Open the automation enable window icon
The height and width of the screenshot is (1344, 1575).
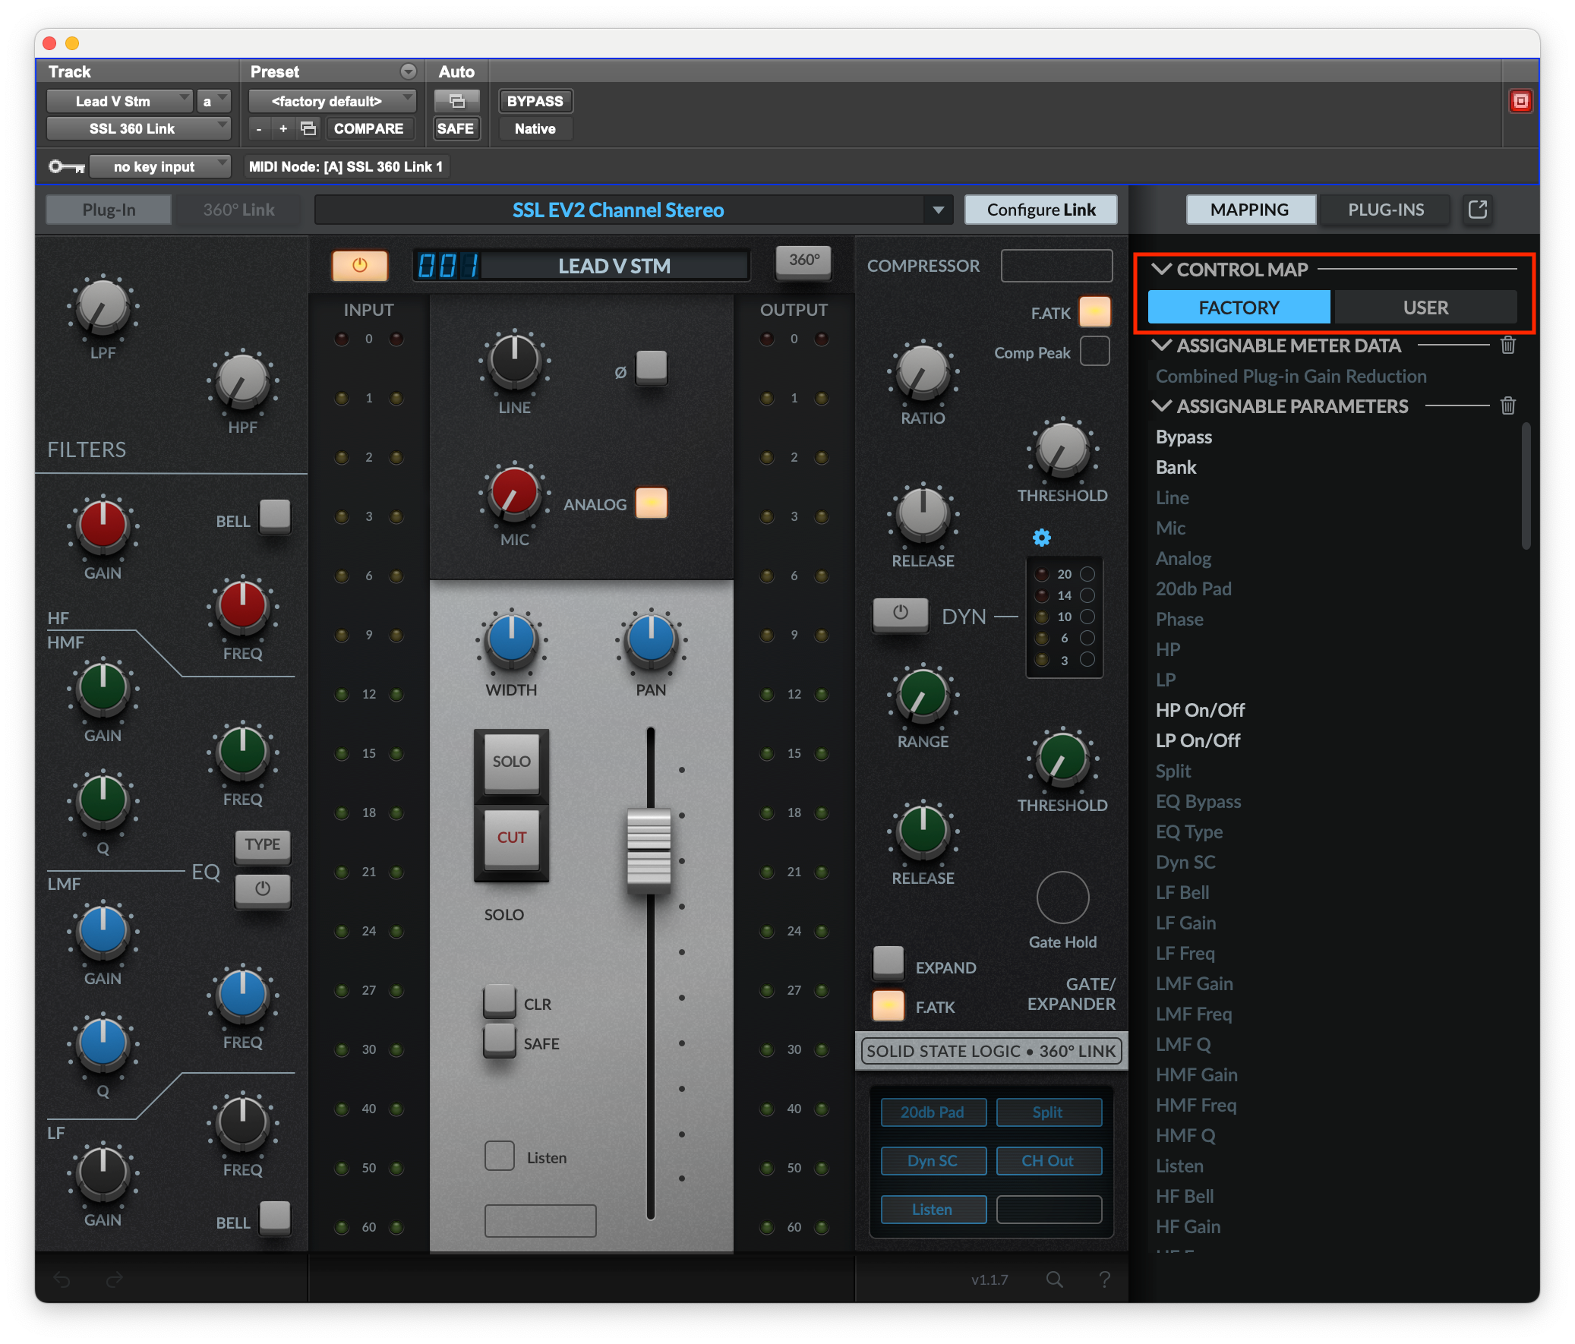click(457, 101)
